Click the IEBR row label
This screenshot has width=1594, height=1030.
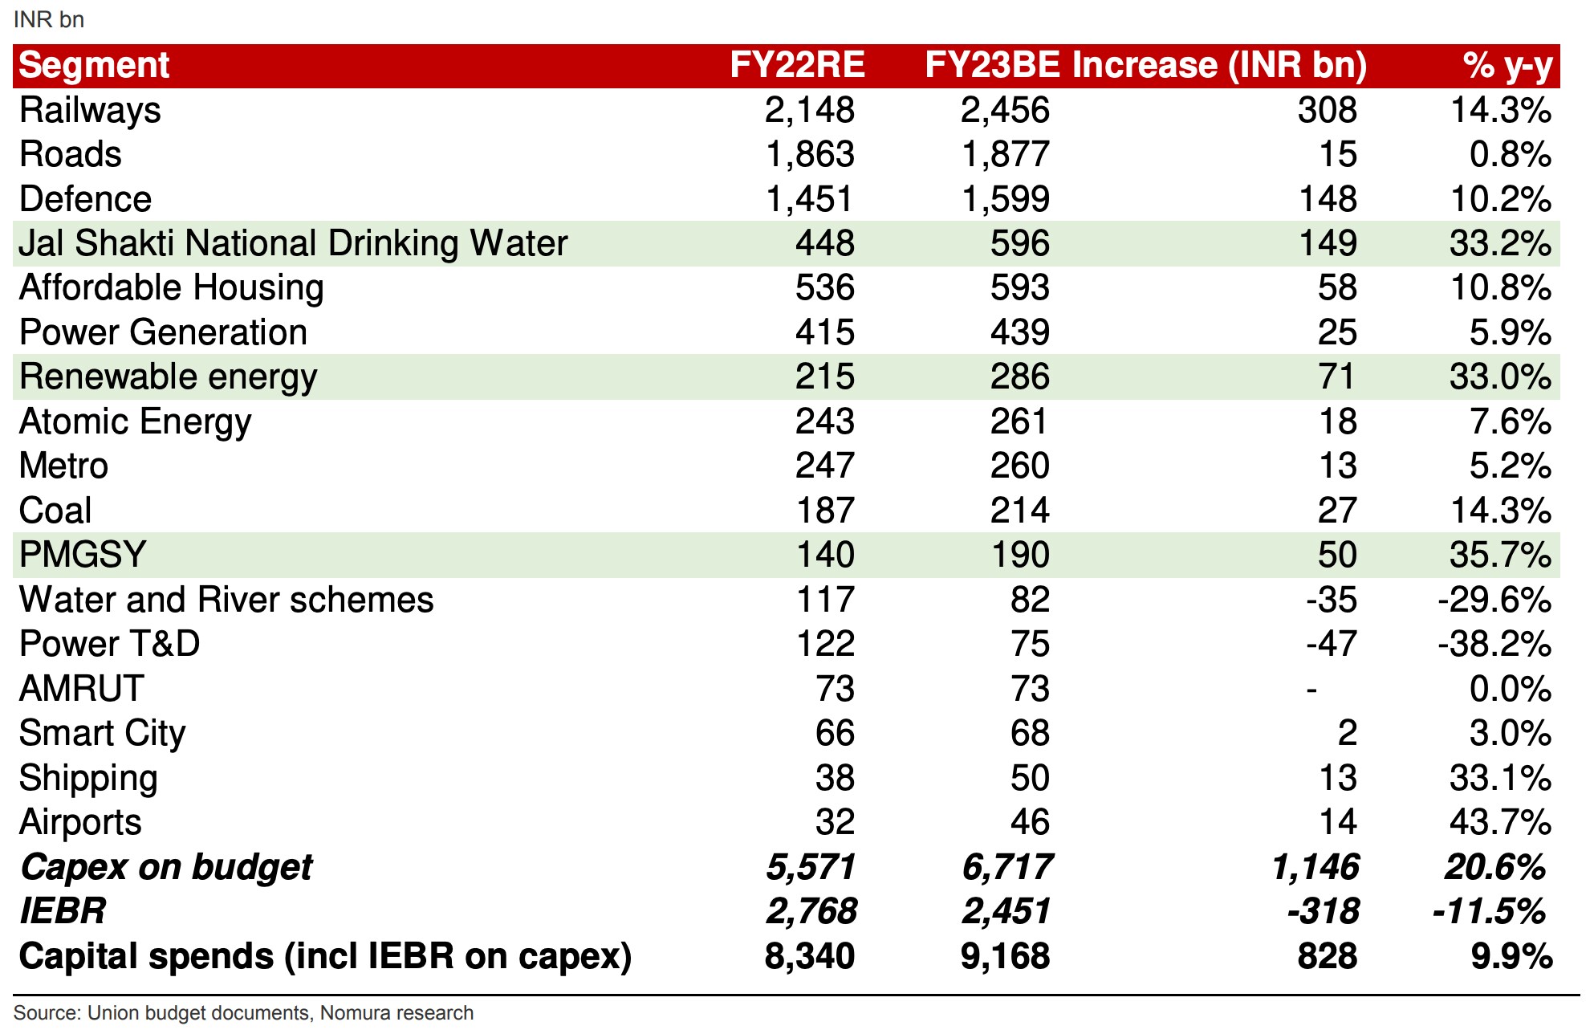pyautogui.click(x=63, y=911)
